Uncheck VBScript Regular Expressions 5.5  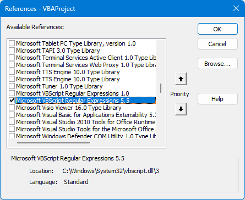(12, 101)
